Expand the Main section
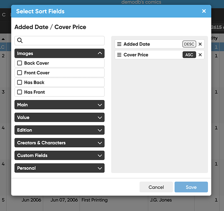 pyautogui.click(x=59, y=105)
